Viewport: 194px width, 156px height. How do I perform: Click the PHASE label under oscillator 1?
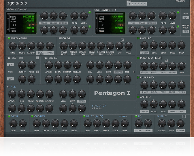[x=44, y=23]
